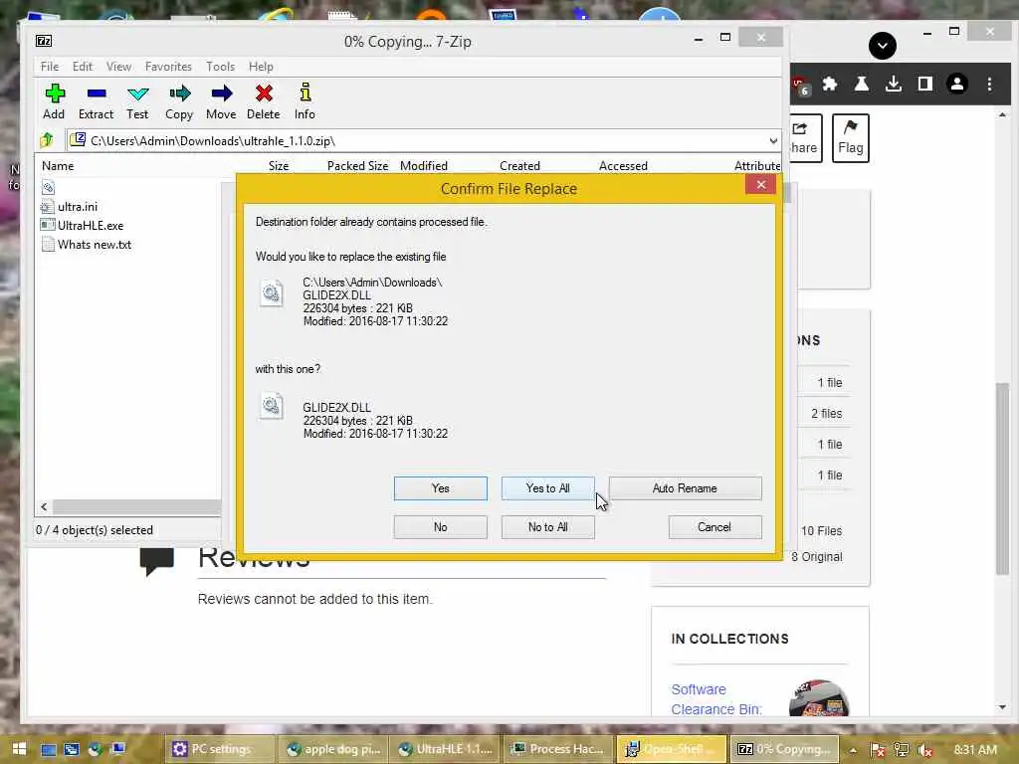Click the 10 Files download link

pyautogui.click(x=821, y=531)
